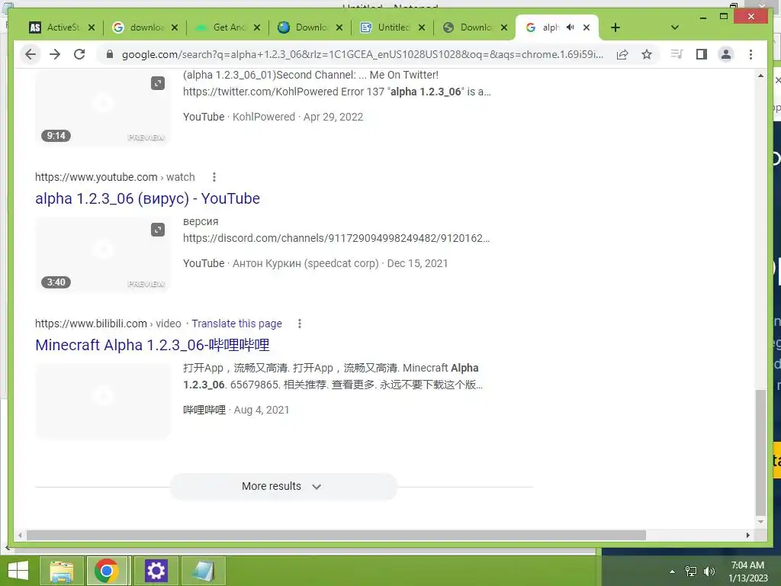Click the bilibili.com › video URL text

point(108,324)
